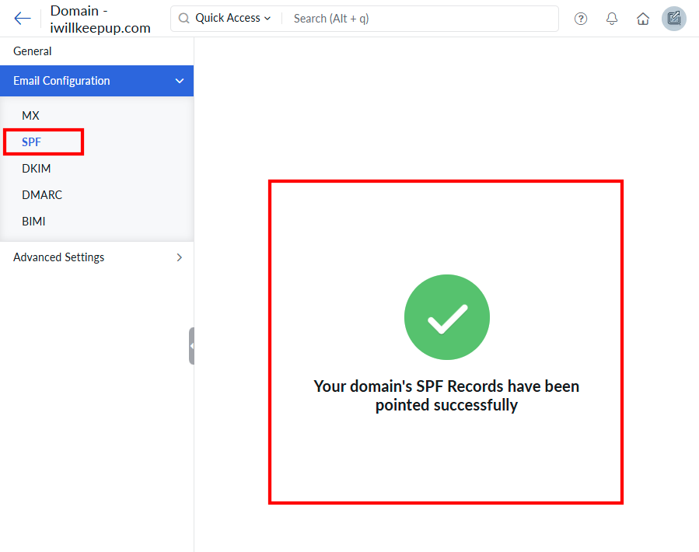
Task: Collapse the sidebar using the handle
Action: (x=191, y=346)
